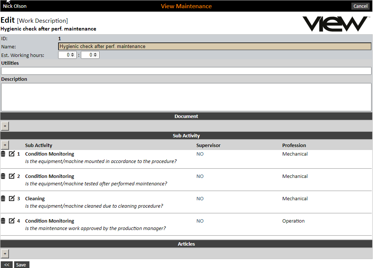Delete sub activity 4 with trash icon
This screenshot has height=268, width=373.
point(3,221)
